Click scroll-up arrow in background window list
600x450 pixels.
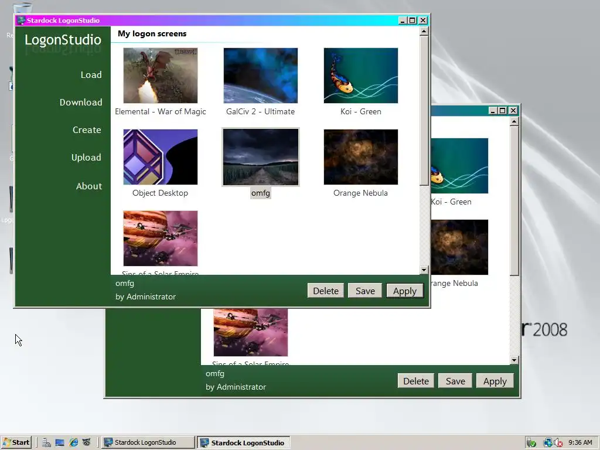tap(514, 122)
